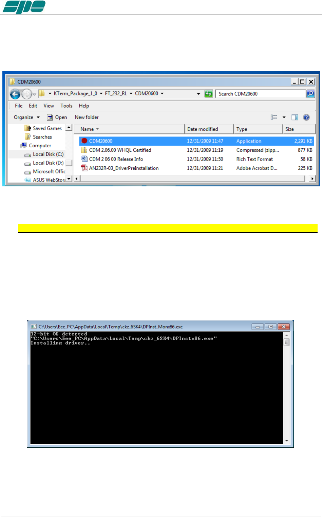Click the Saved Games folder icon
The image size is (322, 517).
tap(28, 128)
